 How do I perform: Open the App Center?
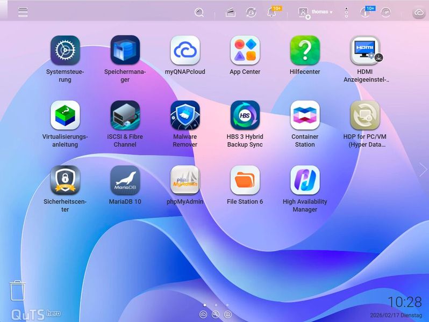pos(245,50)
